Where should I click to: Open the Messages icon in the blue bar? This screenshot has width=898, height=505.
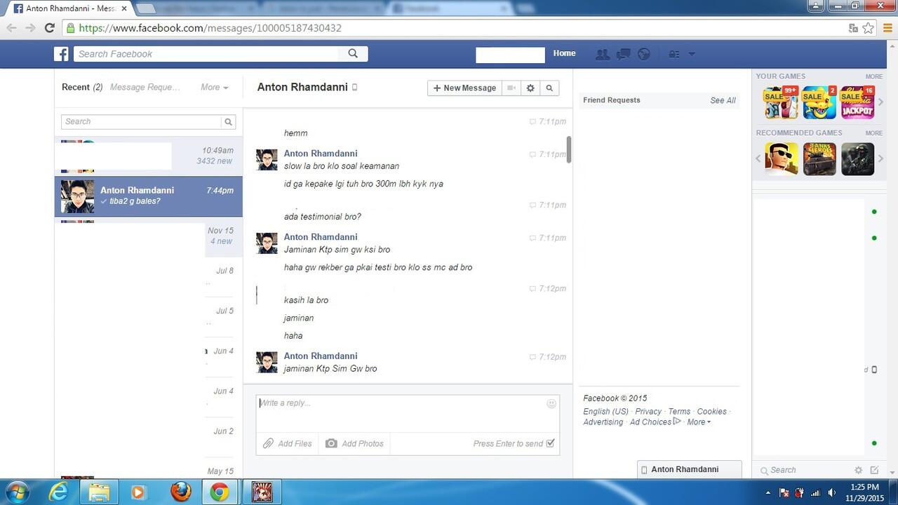pyautogui.click(x=623, y=54)
